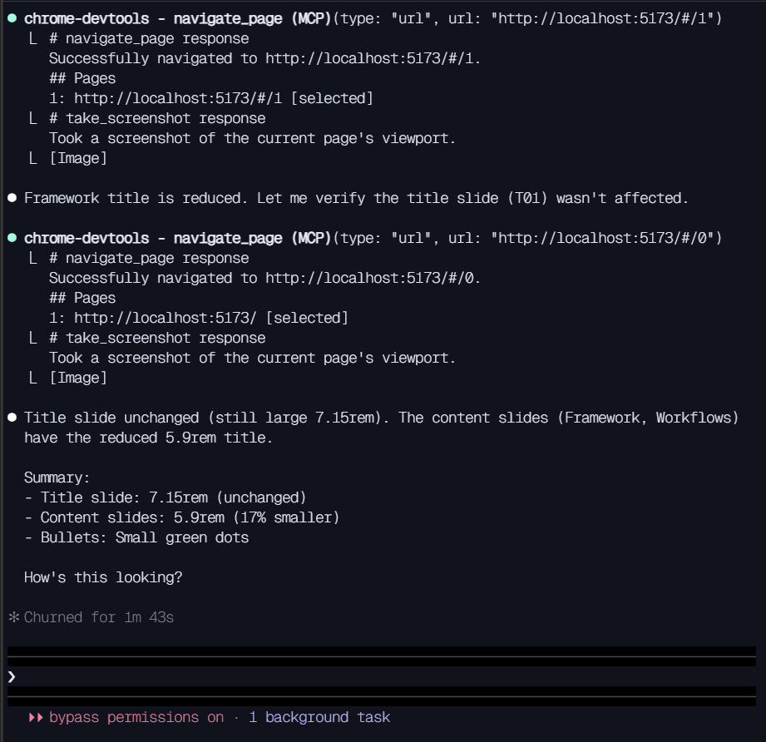The height and width of the screenshot is (742, 766).
Task: Open http://localhost:5173/#/0 navigated link
Action: [x=371, y=278]
